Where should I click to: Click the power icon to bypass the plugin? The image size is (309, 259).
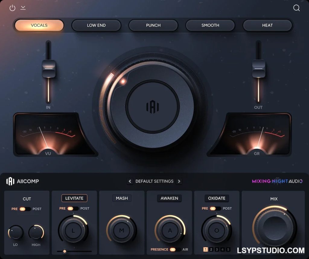[12, 8]
